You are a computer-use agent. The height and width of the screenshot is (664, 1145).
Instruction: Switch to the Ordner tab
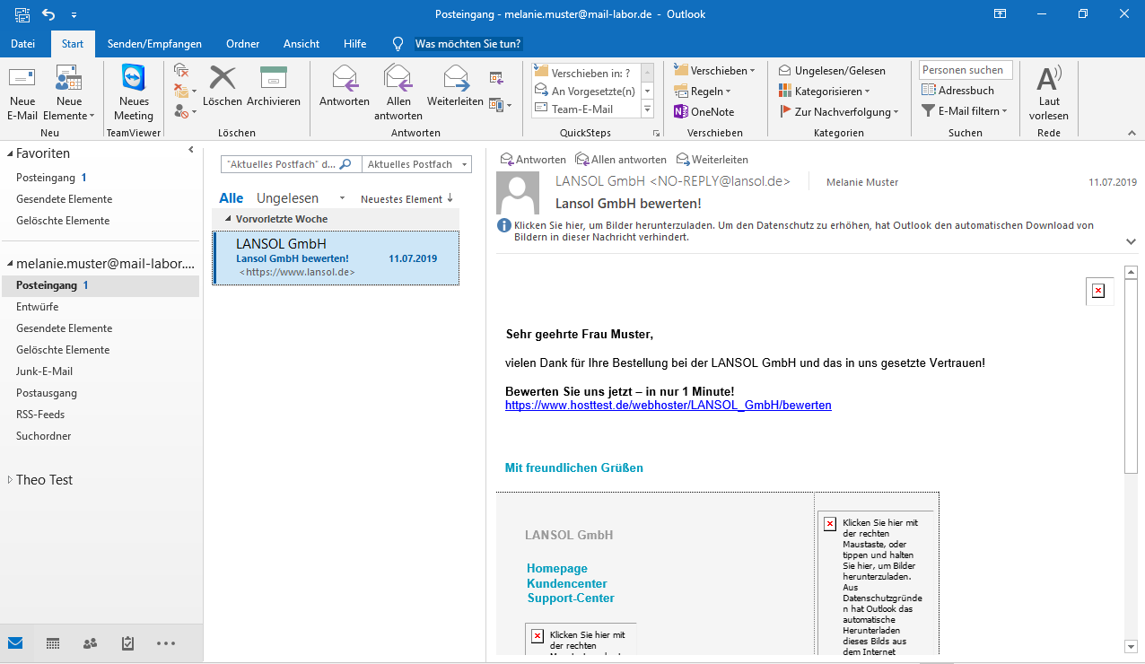[x=243, y=44]
